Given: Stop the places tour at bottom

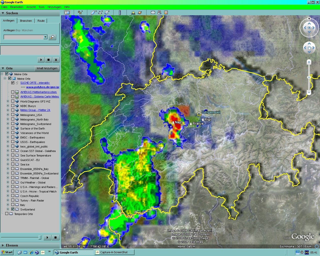Looking at the screenshot, I should (x=55, y=237).
